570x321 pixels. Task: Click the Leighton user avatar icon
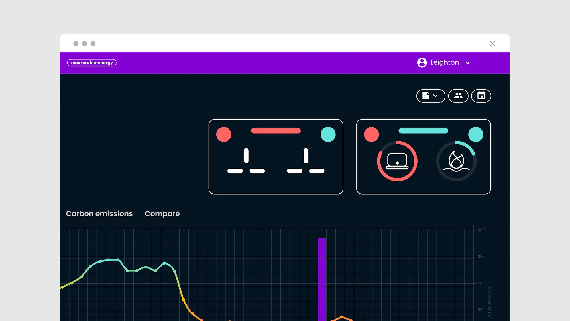(x=422, y=63)
